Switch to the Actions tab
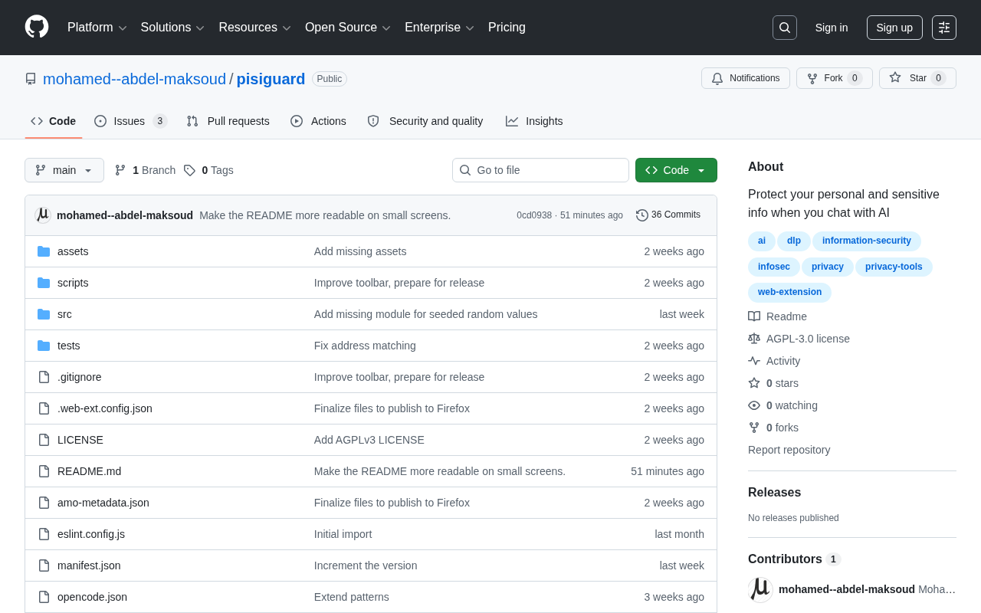981x613 pixels. coord(318,121)
